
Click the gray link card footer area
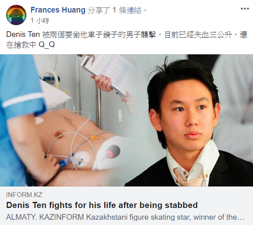[126, 206]
